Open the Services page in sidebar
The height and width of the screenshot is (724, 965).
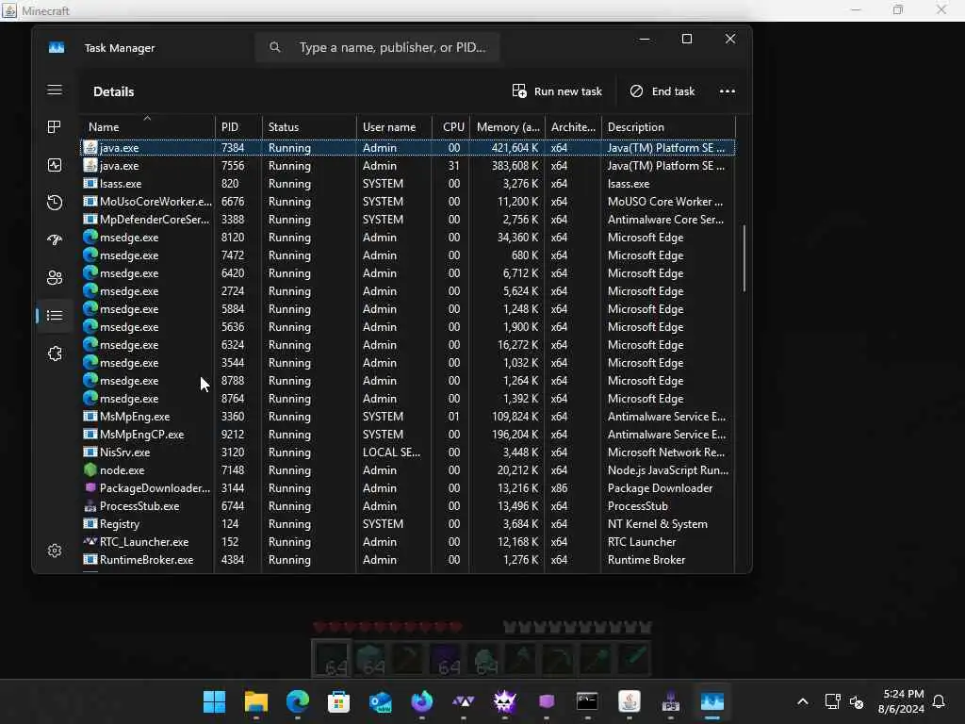(54, 354)
